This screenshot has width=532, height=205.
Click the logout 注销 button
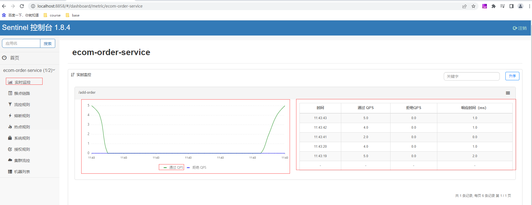coord(520,28)
